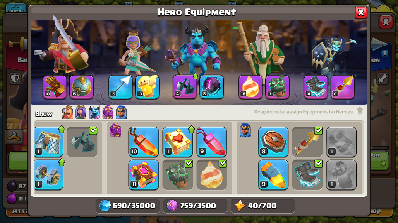Select the upgradable level 1 chainmail belt

pyautogui.click(x=49, y=142)
